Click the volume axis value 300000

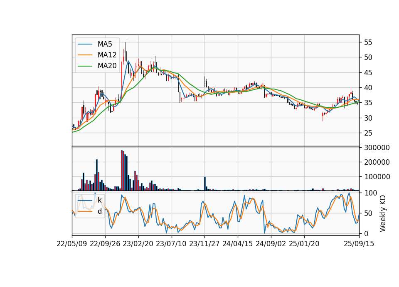377,148
